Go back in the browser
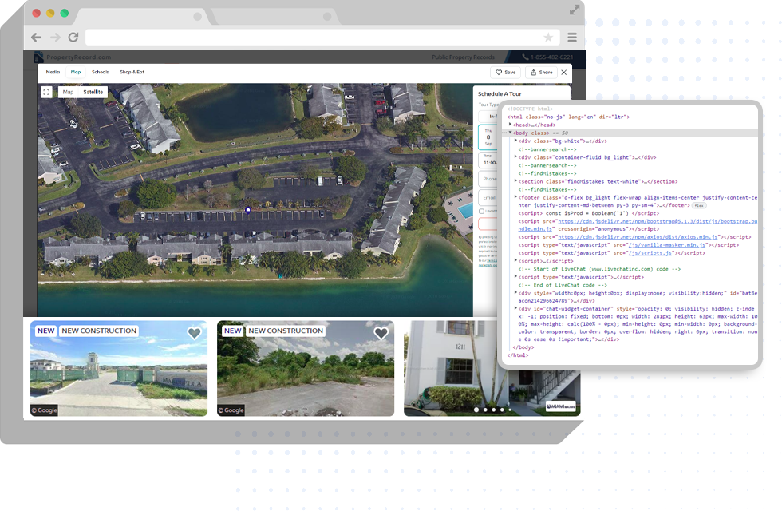 pos(36,37)
